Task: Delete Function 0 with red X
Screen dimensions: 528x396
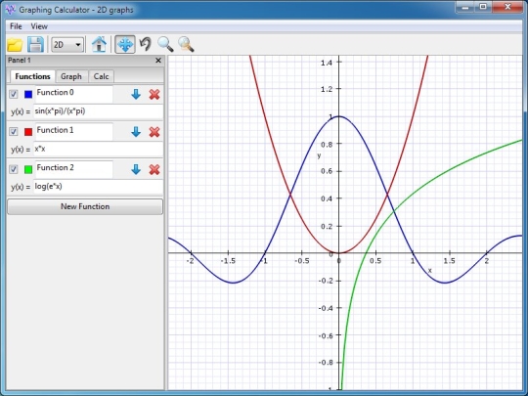Action: [154, 94]
